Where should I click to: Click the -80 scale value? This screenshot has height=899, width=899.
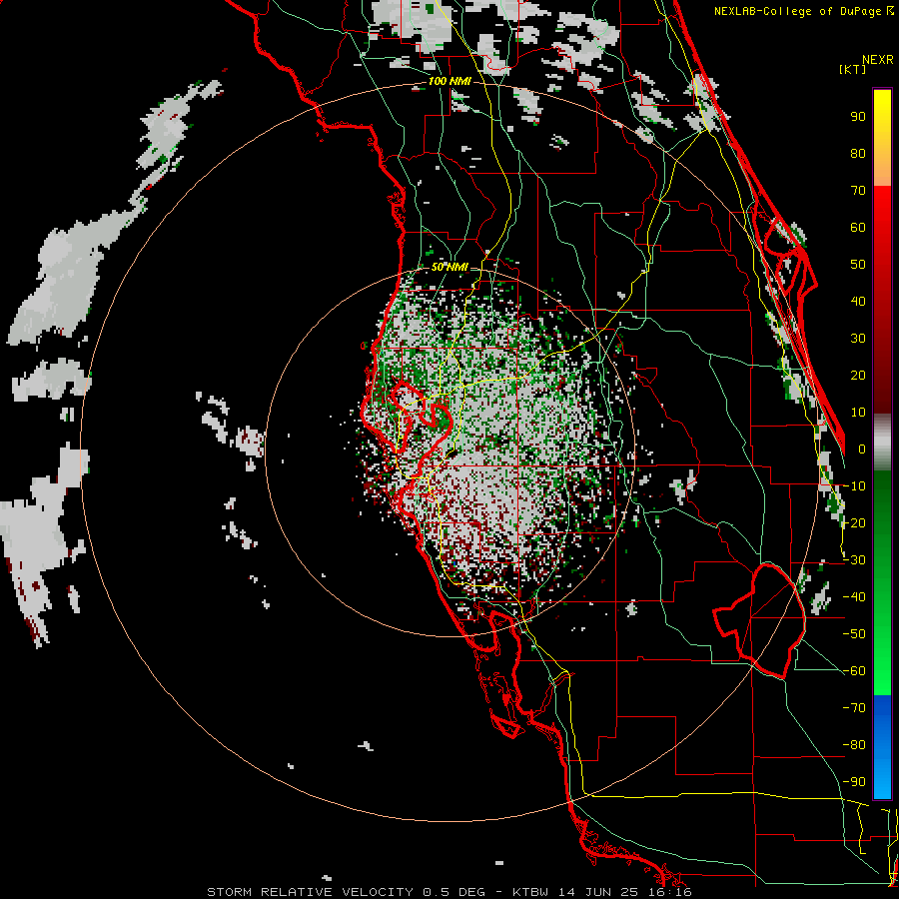[854, 745]
